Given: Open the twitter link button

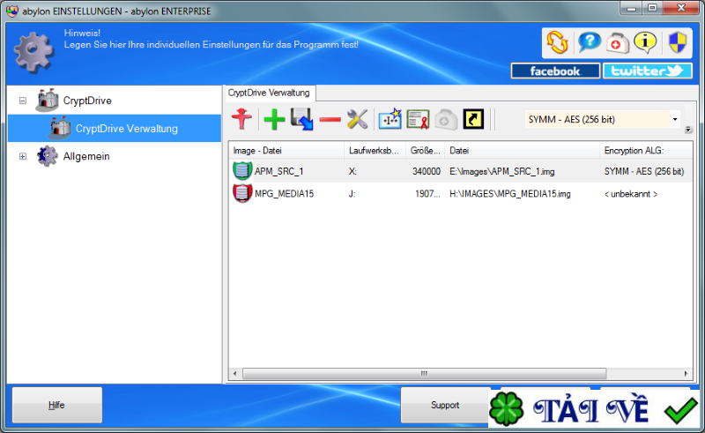Looking at the screenshot, I should point(647,71).
